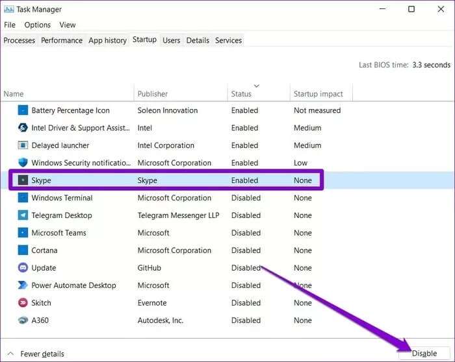Click the Battery Percentage Icon app icon
The image size is (455, 362).
point(23,110)
